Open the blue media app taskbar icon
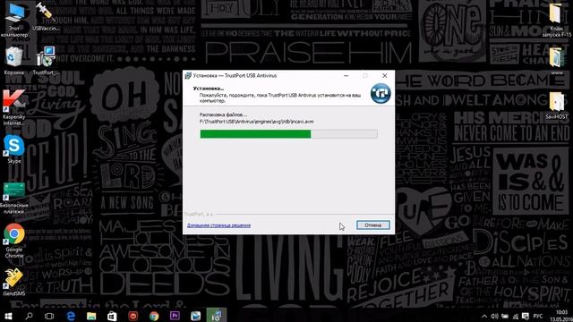 pos(195,316)
